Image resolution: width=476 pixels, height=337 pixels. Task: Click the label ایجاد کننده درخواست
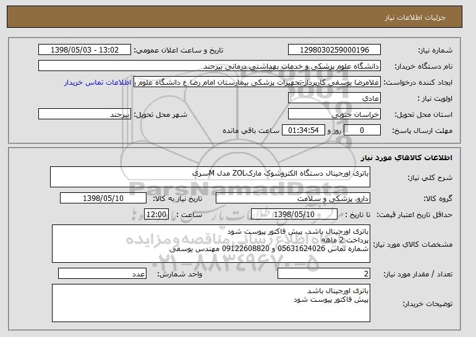click(x=418, y=83)
